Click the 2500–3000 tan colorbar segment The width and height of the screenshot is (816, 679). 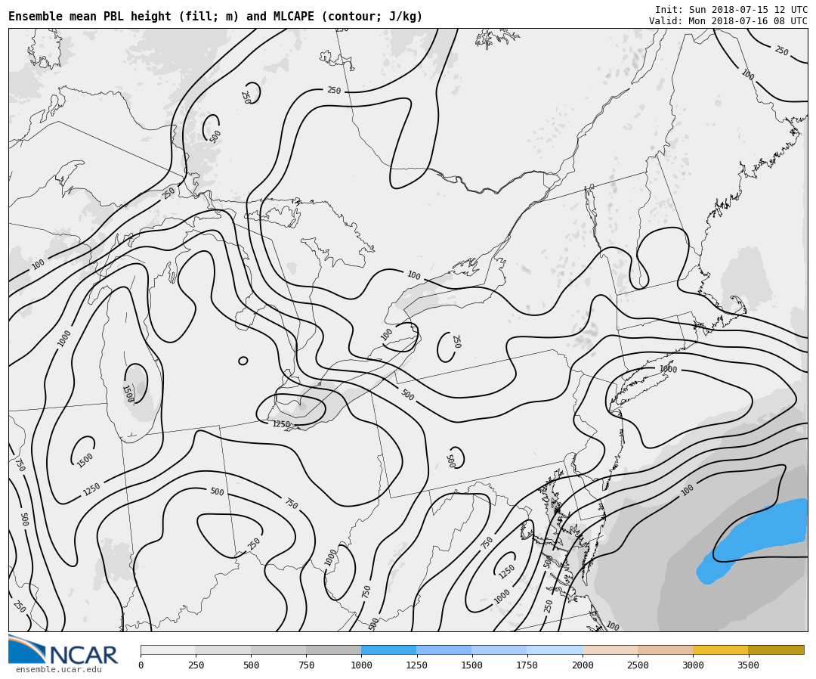(x=666, y=650)
